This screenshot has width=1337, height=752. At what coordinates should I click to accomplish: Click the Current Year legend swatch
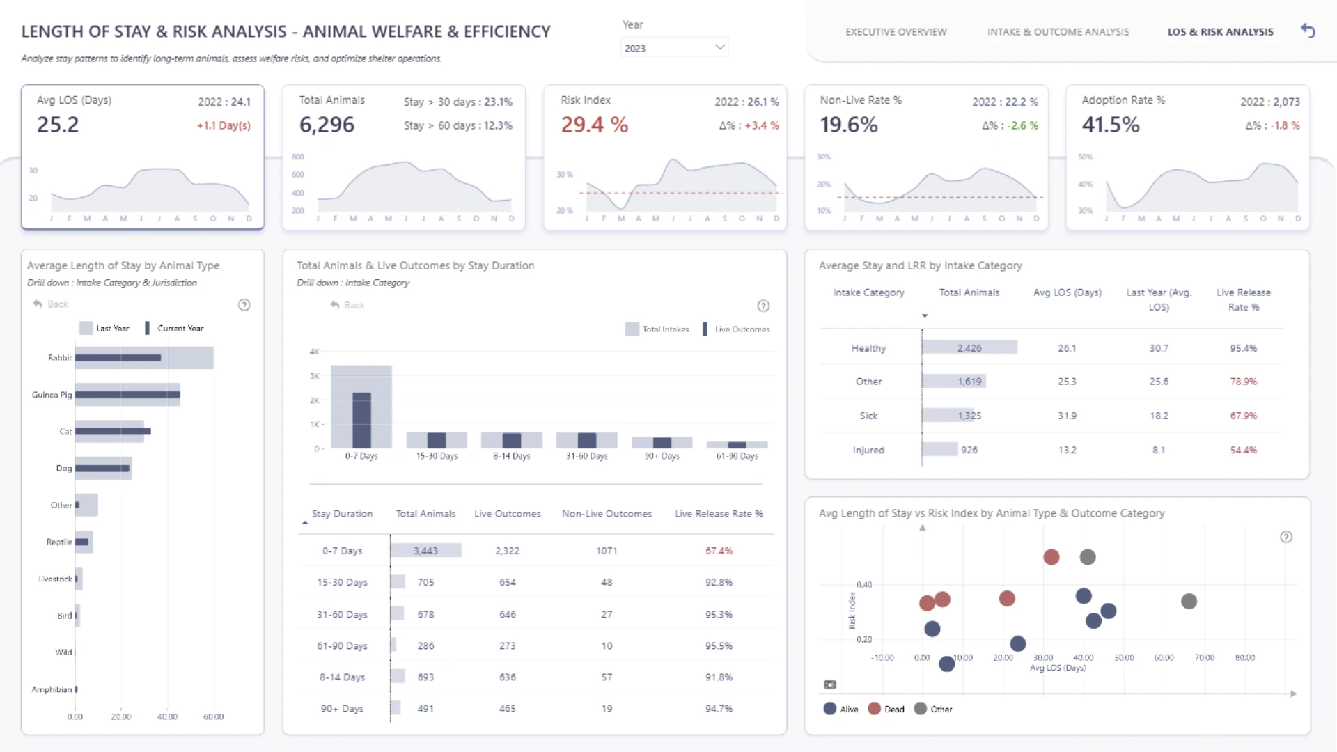pos(147,328)
